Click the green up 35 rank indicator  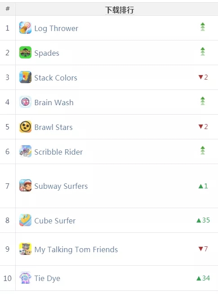click(x=203, y=220)
